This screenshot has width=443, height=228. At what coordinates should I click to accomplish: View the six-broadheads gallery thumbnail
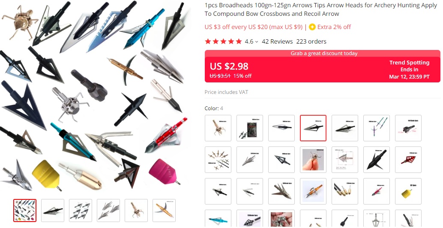[81, 210]
